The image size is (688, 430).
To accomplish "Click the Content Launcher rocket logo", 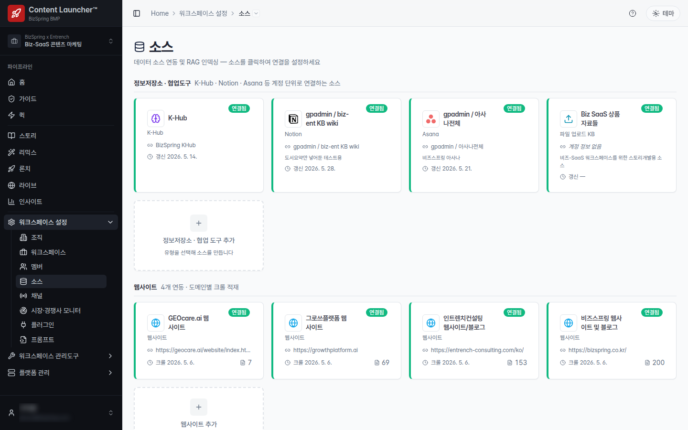I will pyautogui.click(x=16, y=13).
